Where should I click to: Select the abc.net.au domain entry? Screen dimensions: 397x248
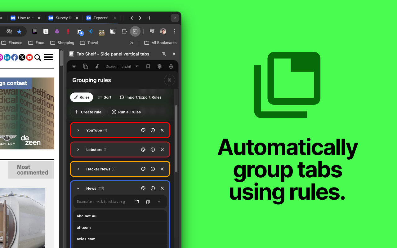click(x=120, y=216)
